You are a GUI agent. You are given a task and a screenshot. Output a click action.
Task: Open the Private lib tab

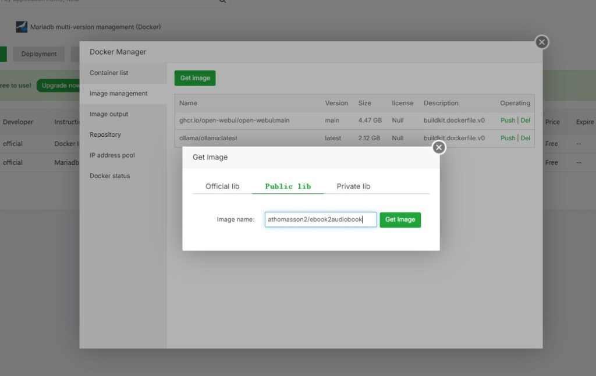(353, 186)
